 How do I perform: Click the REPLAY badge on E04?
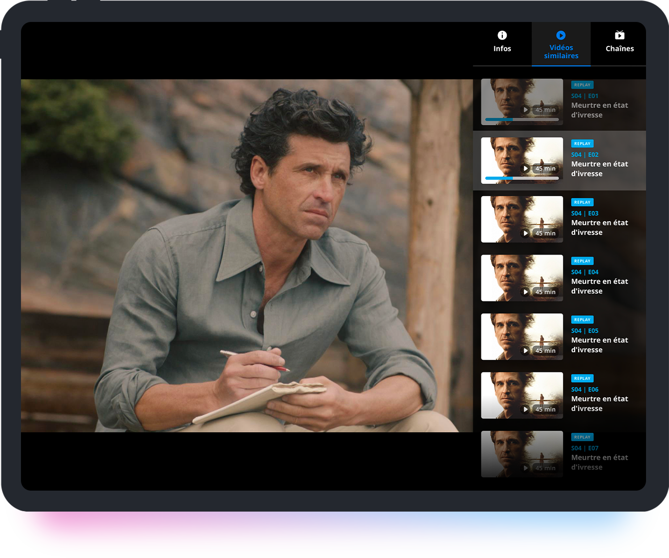582,261
